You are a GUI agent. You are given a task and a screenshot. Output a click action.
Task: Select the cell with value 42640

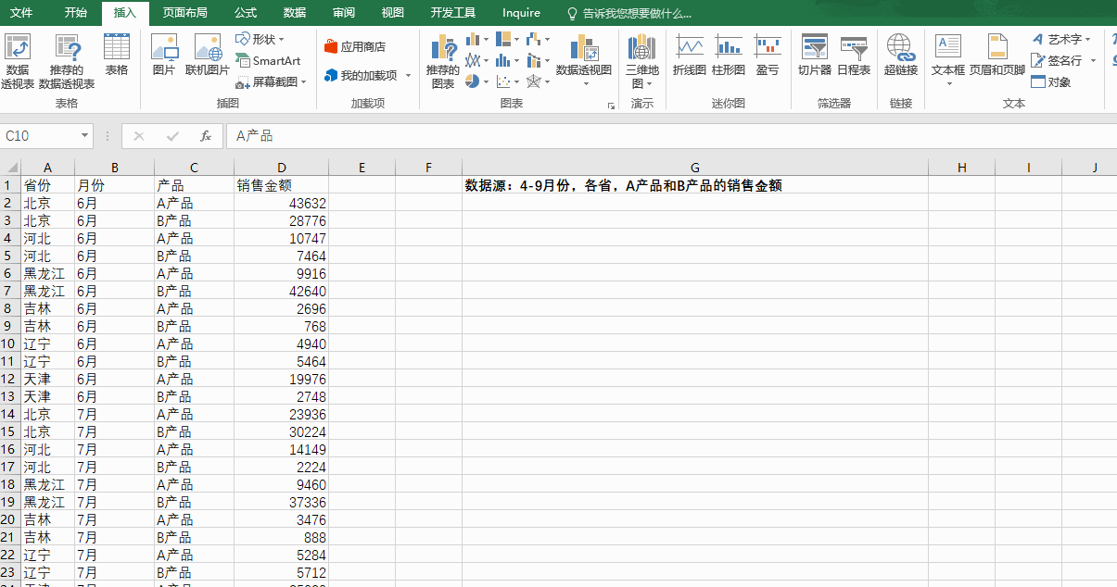(x=282, y=291)
